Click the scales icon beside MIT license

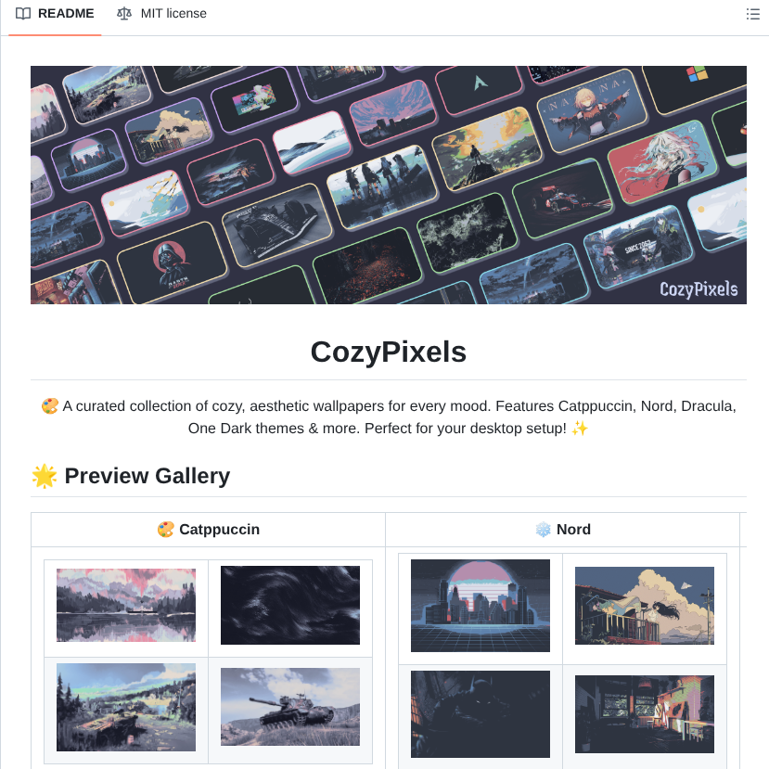(x=124, y=14)
